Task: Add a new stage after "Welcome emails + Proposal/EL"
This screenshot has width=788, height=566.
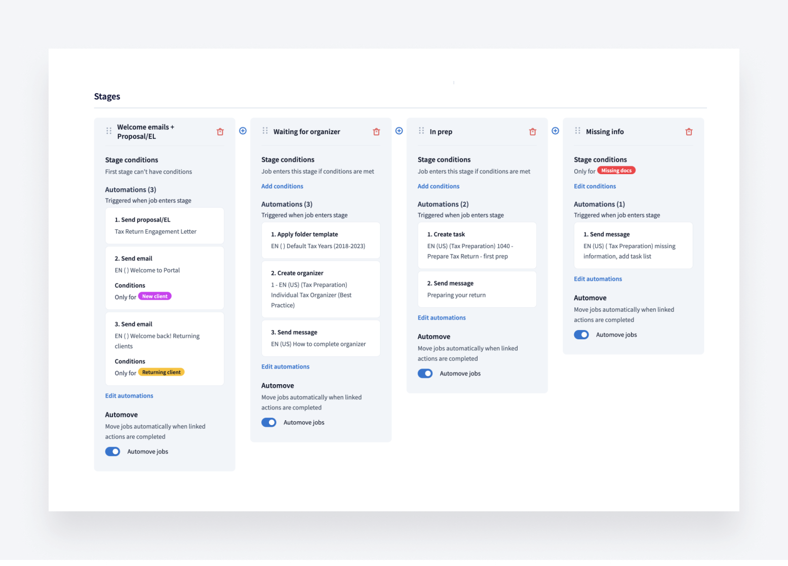Action: click(x=243, y=131)
